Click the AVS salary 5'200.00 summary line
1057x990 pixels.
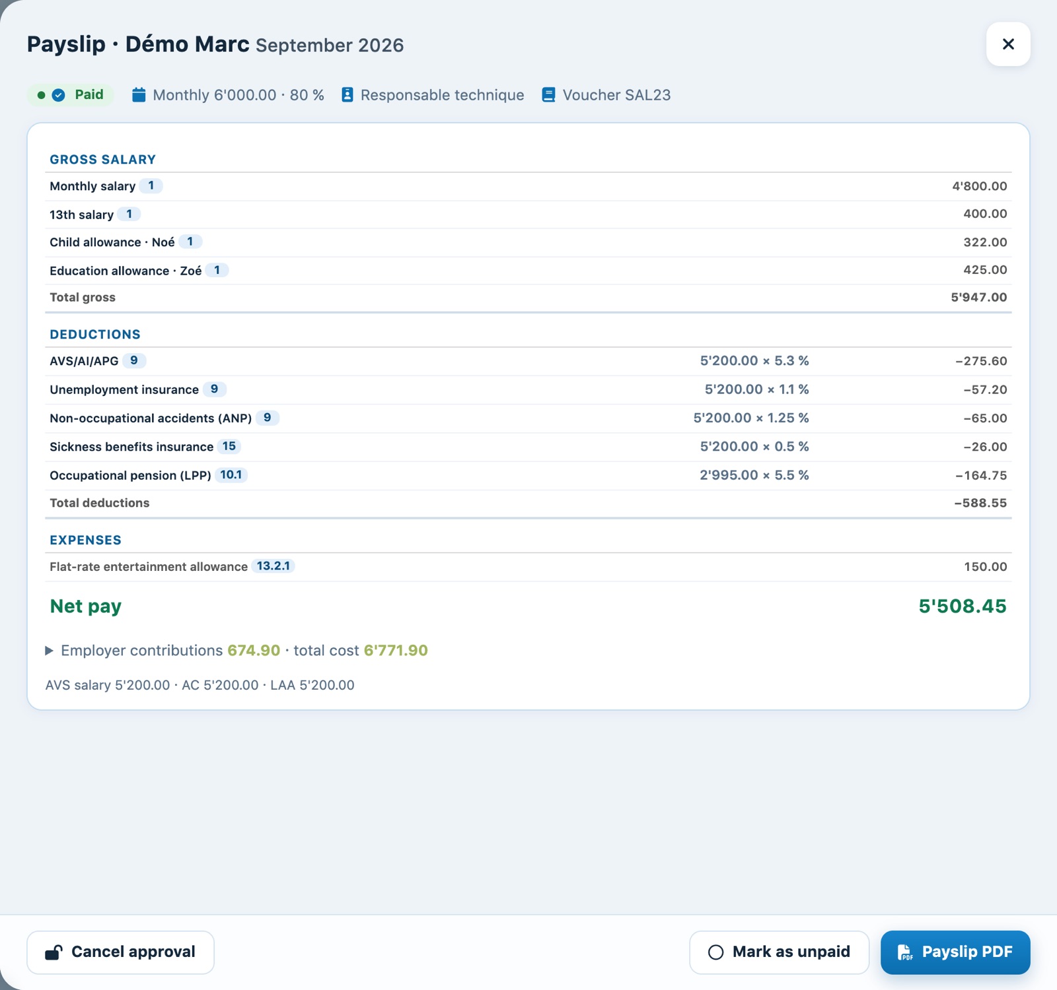[x=200, y=685]
